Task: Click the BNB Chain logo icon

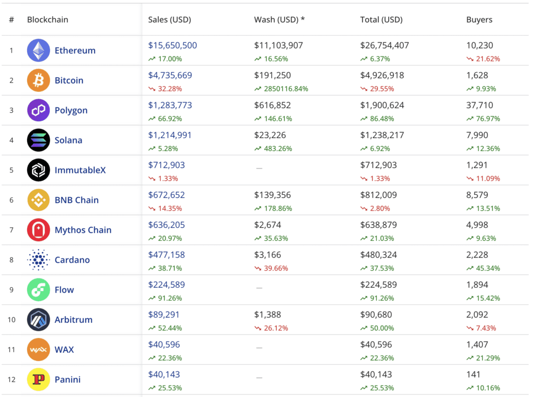Action: click(x=38, y=200)
